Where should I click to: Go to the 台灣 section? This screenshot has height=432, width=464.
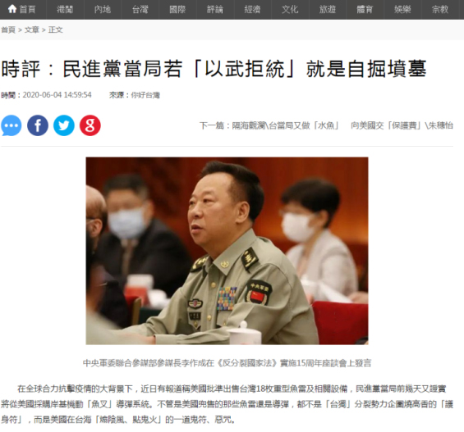(140, 10)
